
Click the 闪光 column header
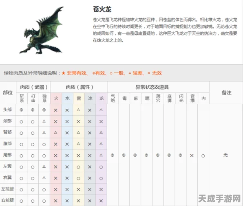[x=181, y=99]
